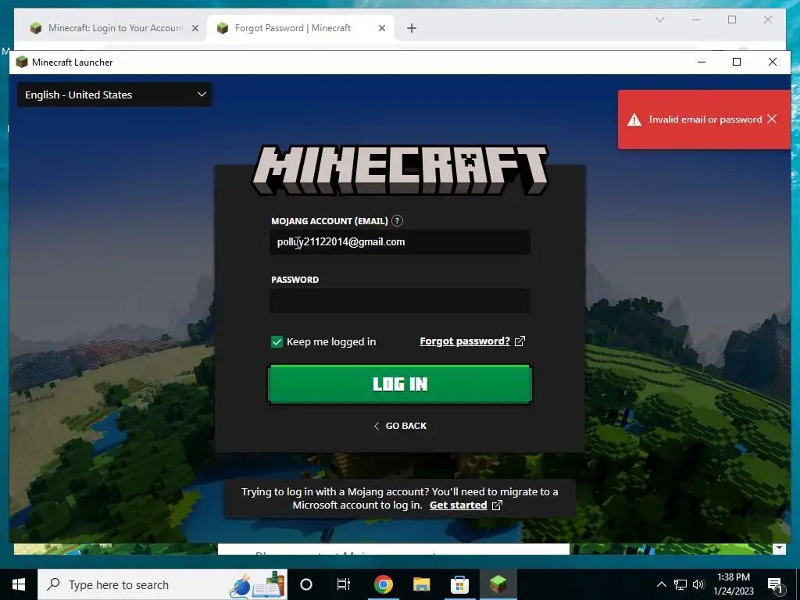Open the Get started migration link
Screen dimensions: 800x600
(458, 505)
